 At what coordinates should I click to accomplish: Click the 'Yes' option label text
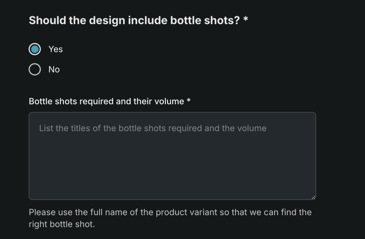click(x=56, y=49)
